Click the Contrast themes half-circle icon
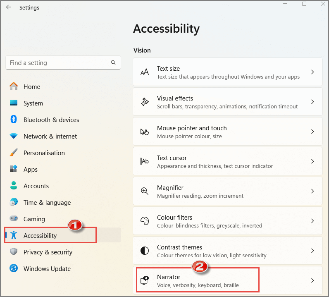This screenshot has width=329, height=297. [x=145, y=251]
